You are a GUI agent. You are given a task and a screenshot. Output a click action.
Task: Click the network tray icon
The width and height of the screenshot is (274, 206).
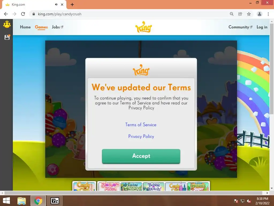point(242,201)
